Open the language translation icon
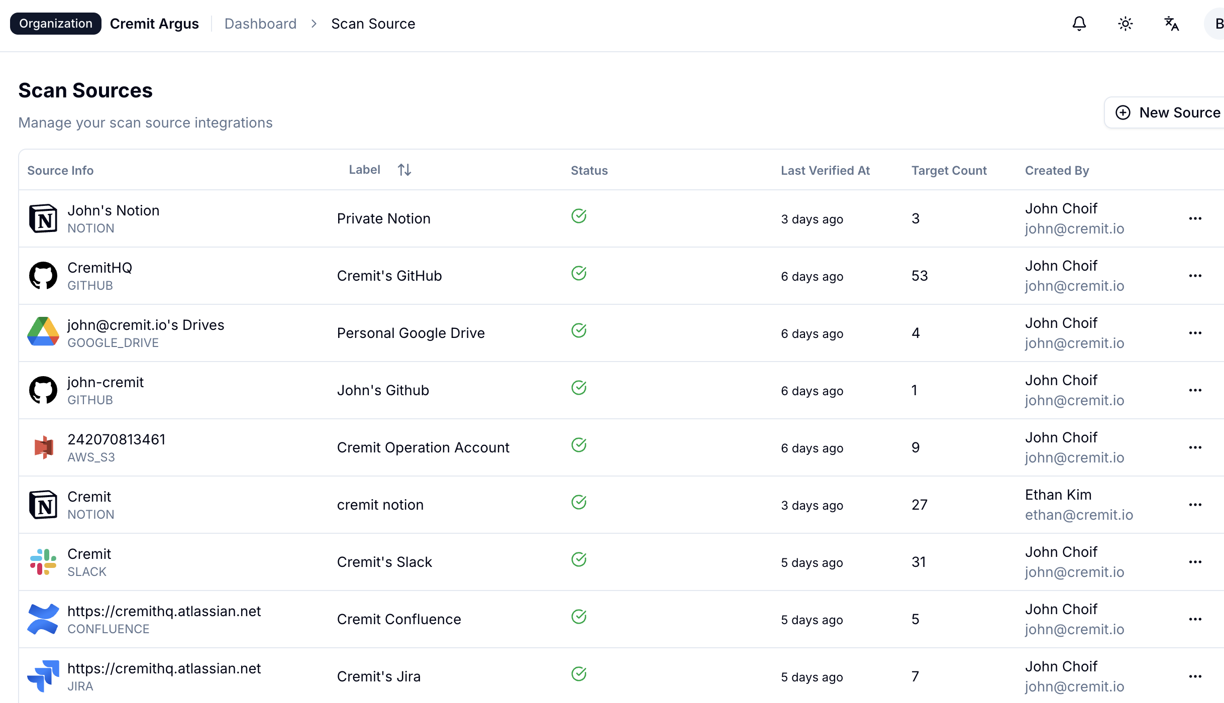The image size is (1224, 703). pyautogui.click(x=1171, y=24)
